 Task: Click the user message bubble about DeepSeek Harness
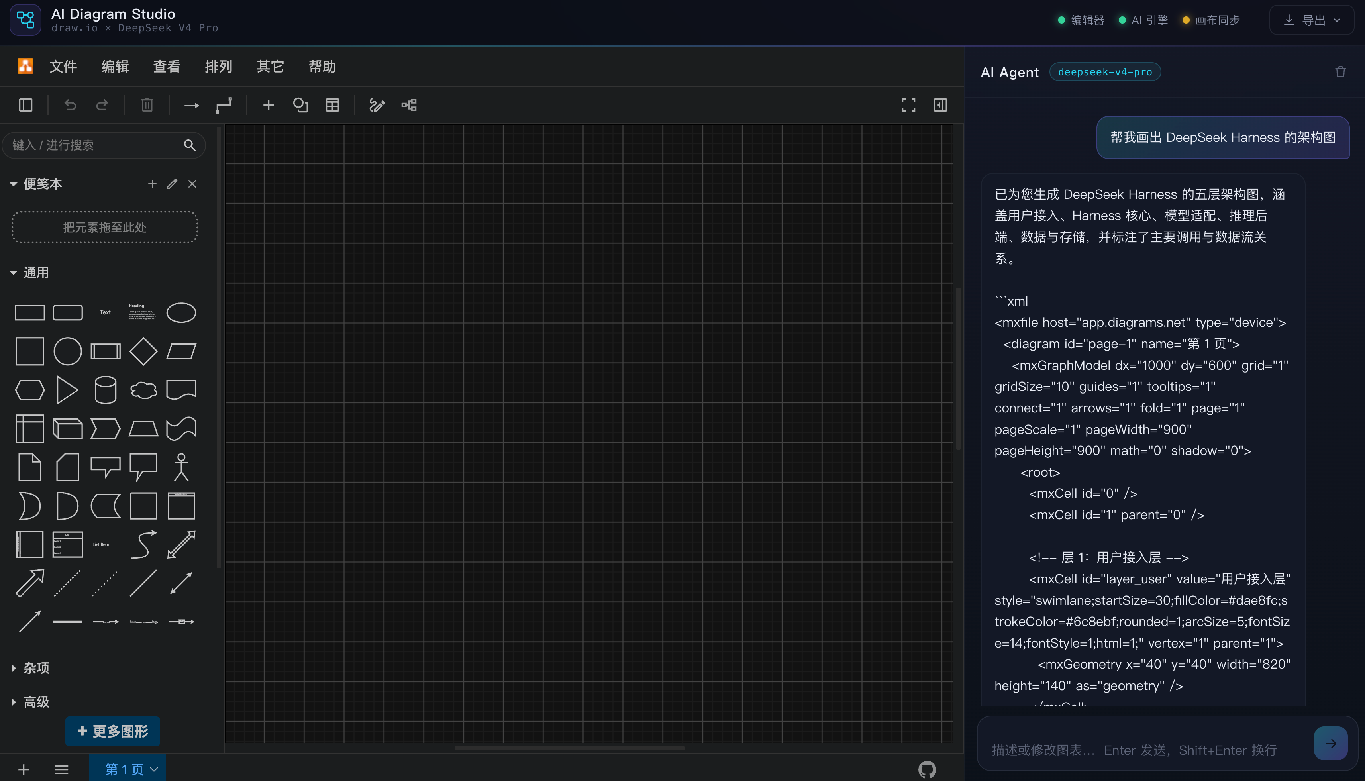(x=1223, y=137)
